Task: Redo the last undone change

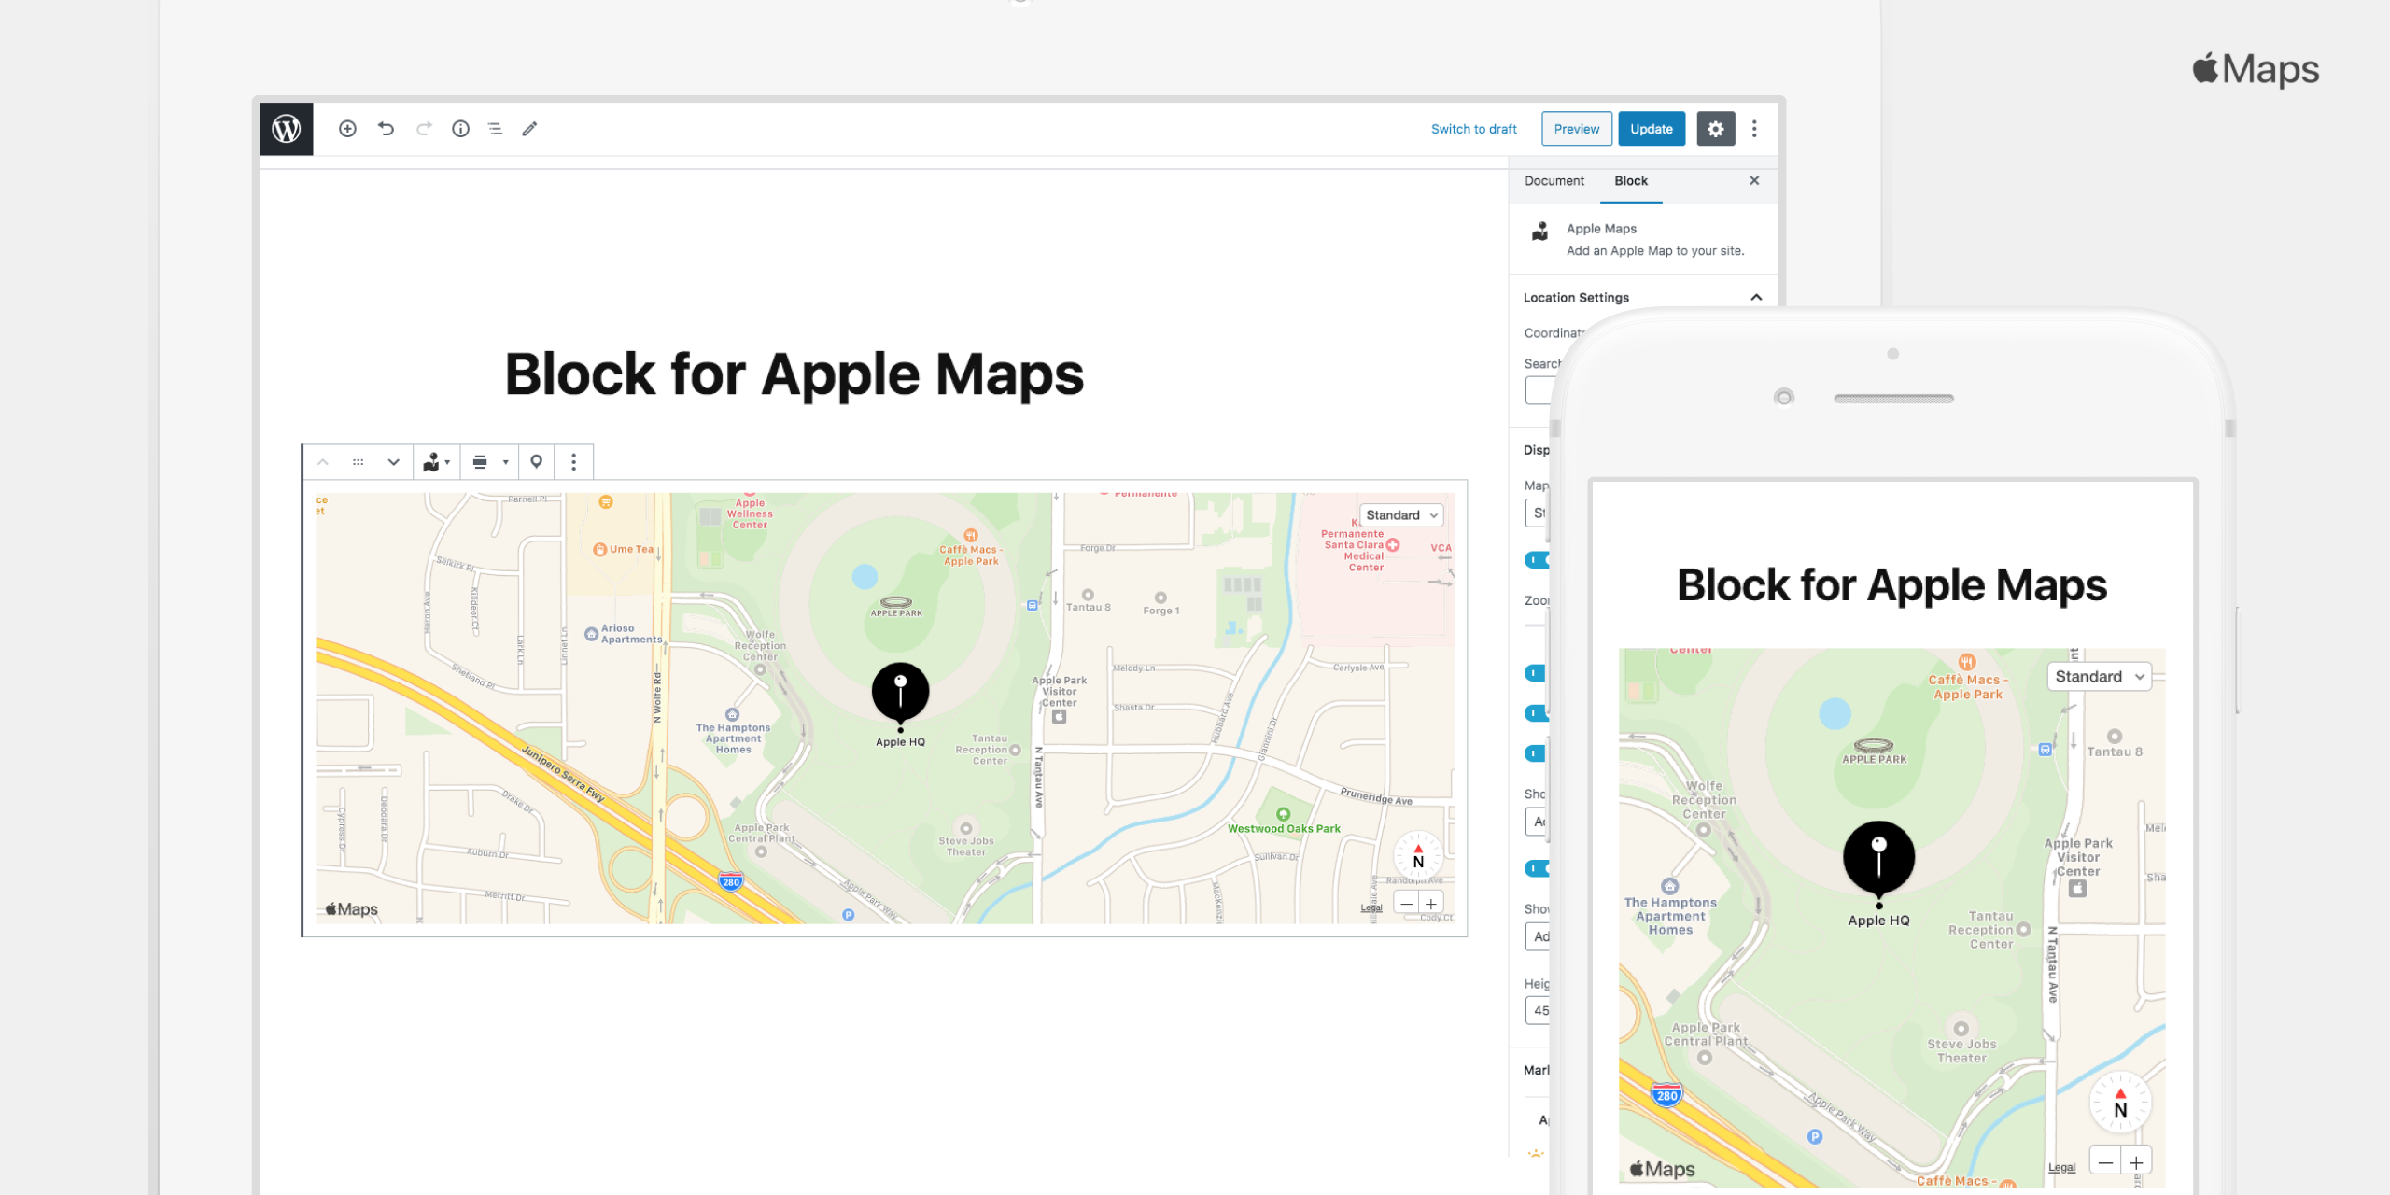Action: [x=424, y=129]
